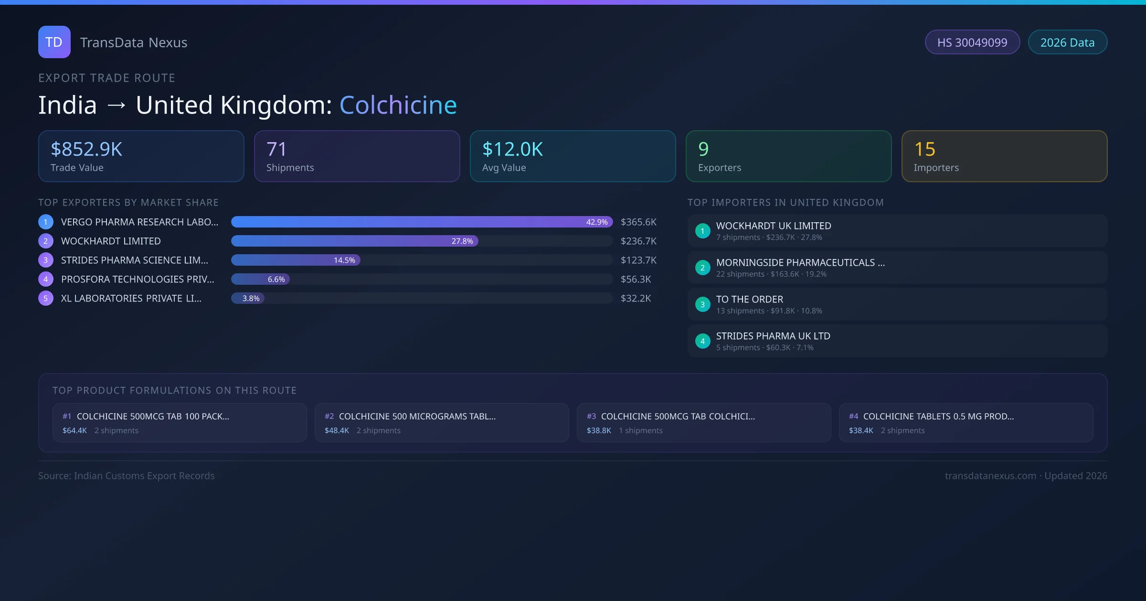Click rank 2 badge beside Wockhardt Limited
Screen dimensions: 1146x601
click(x=46, y=241)
